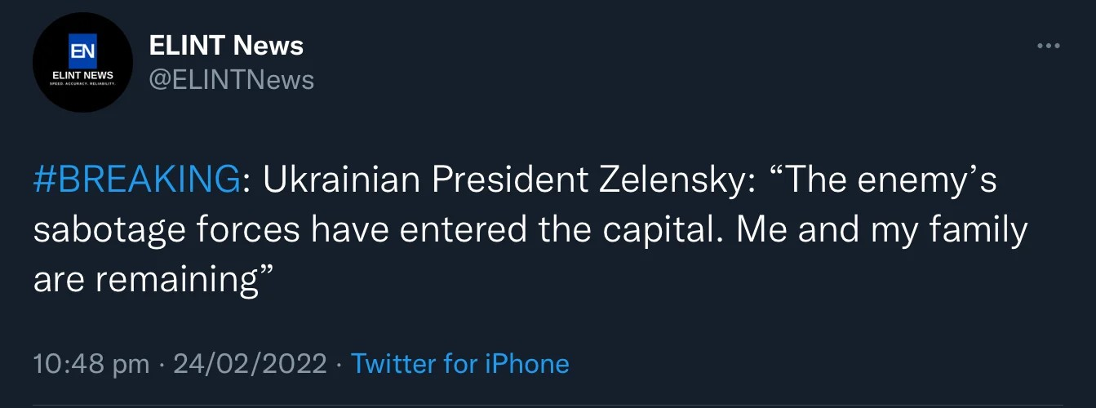The image size is (1096, 408).
Task: Click the ELINT News round profile avatar
Action: click(82, 62)
